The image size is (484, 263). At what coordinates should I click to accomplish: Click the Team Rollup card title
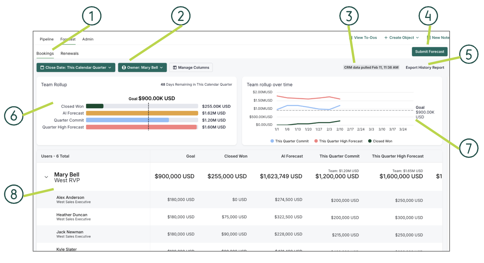pos(54,84)
